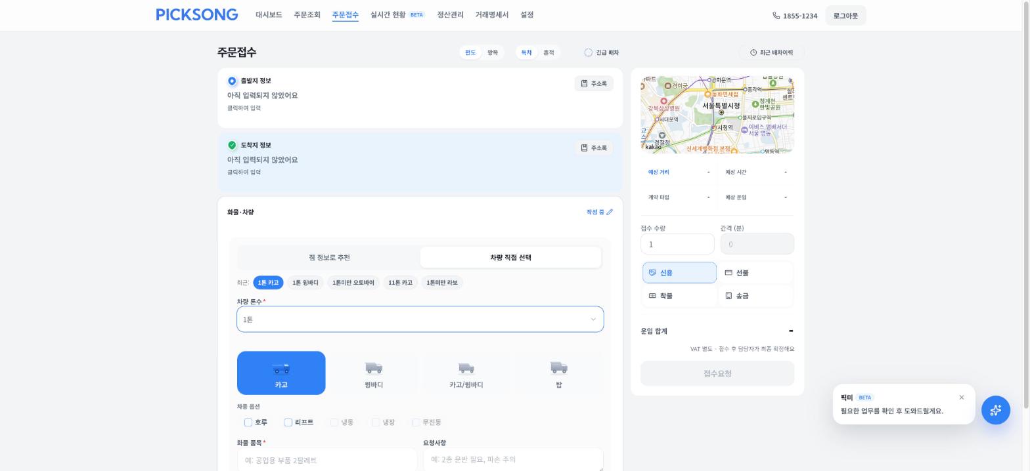Select 혼적 loading option
This screenshot has height=471, width=1030.
[549, 52]
